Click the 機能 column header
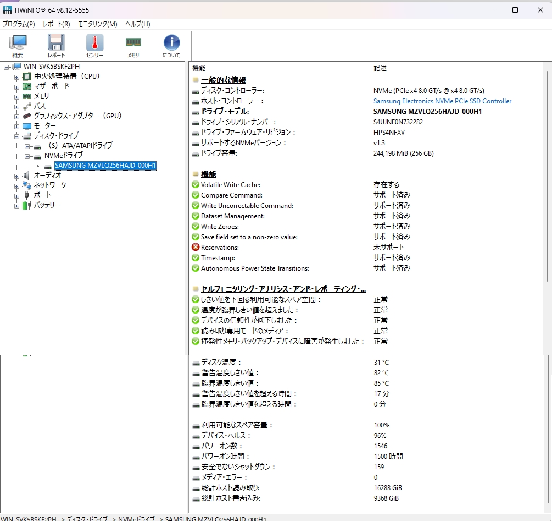552x521 pixels. (x=199, y=68)
